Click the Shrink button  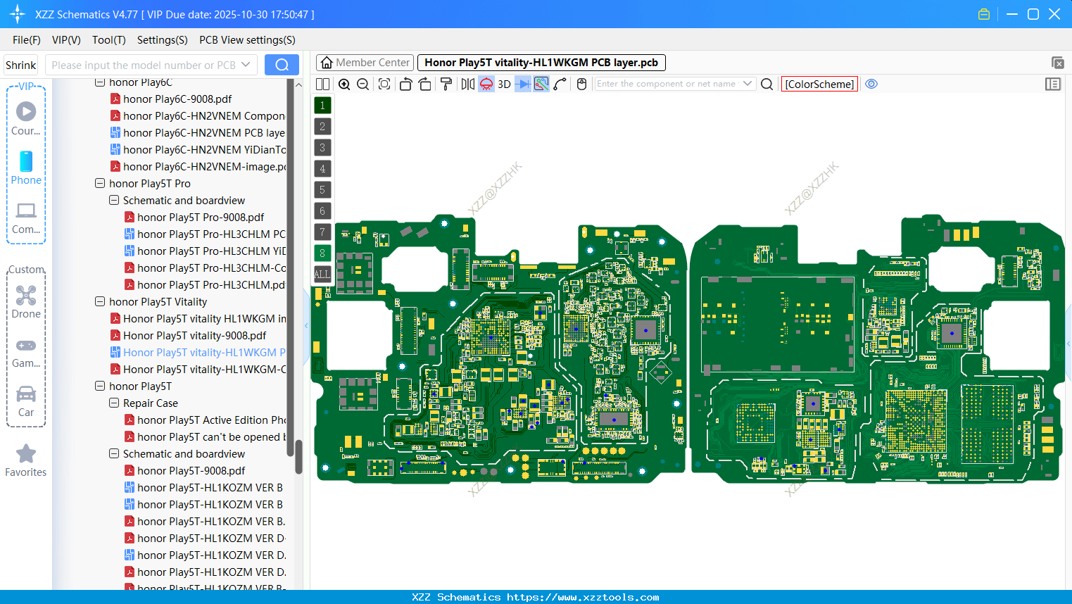pos(21,65)
